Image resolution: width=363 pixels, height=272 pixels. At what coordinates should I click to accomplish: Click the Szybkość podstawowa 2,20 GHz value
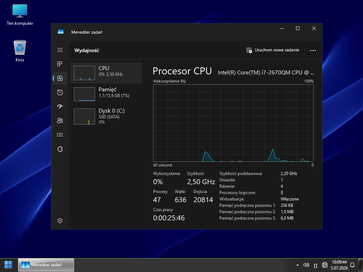coord(289,174)
